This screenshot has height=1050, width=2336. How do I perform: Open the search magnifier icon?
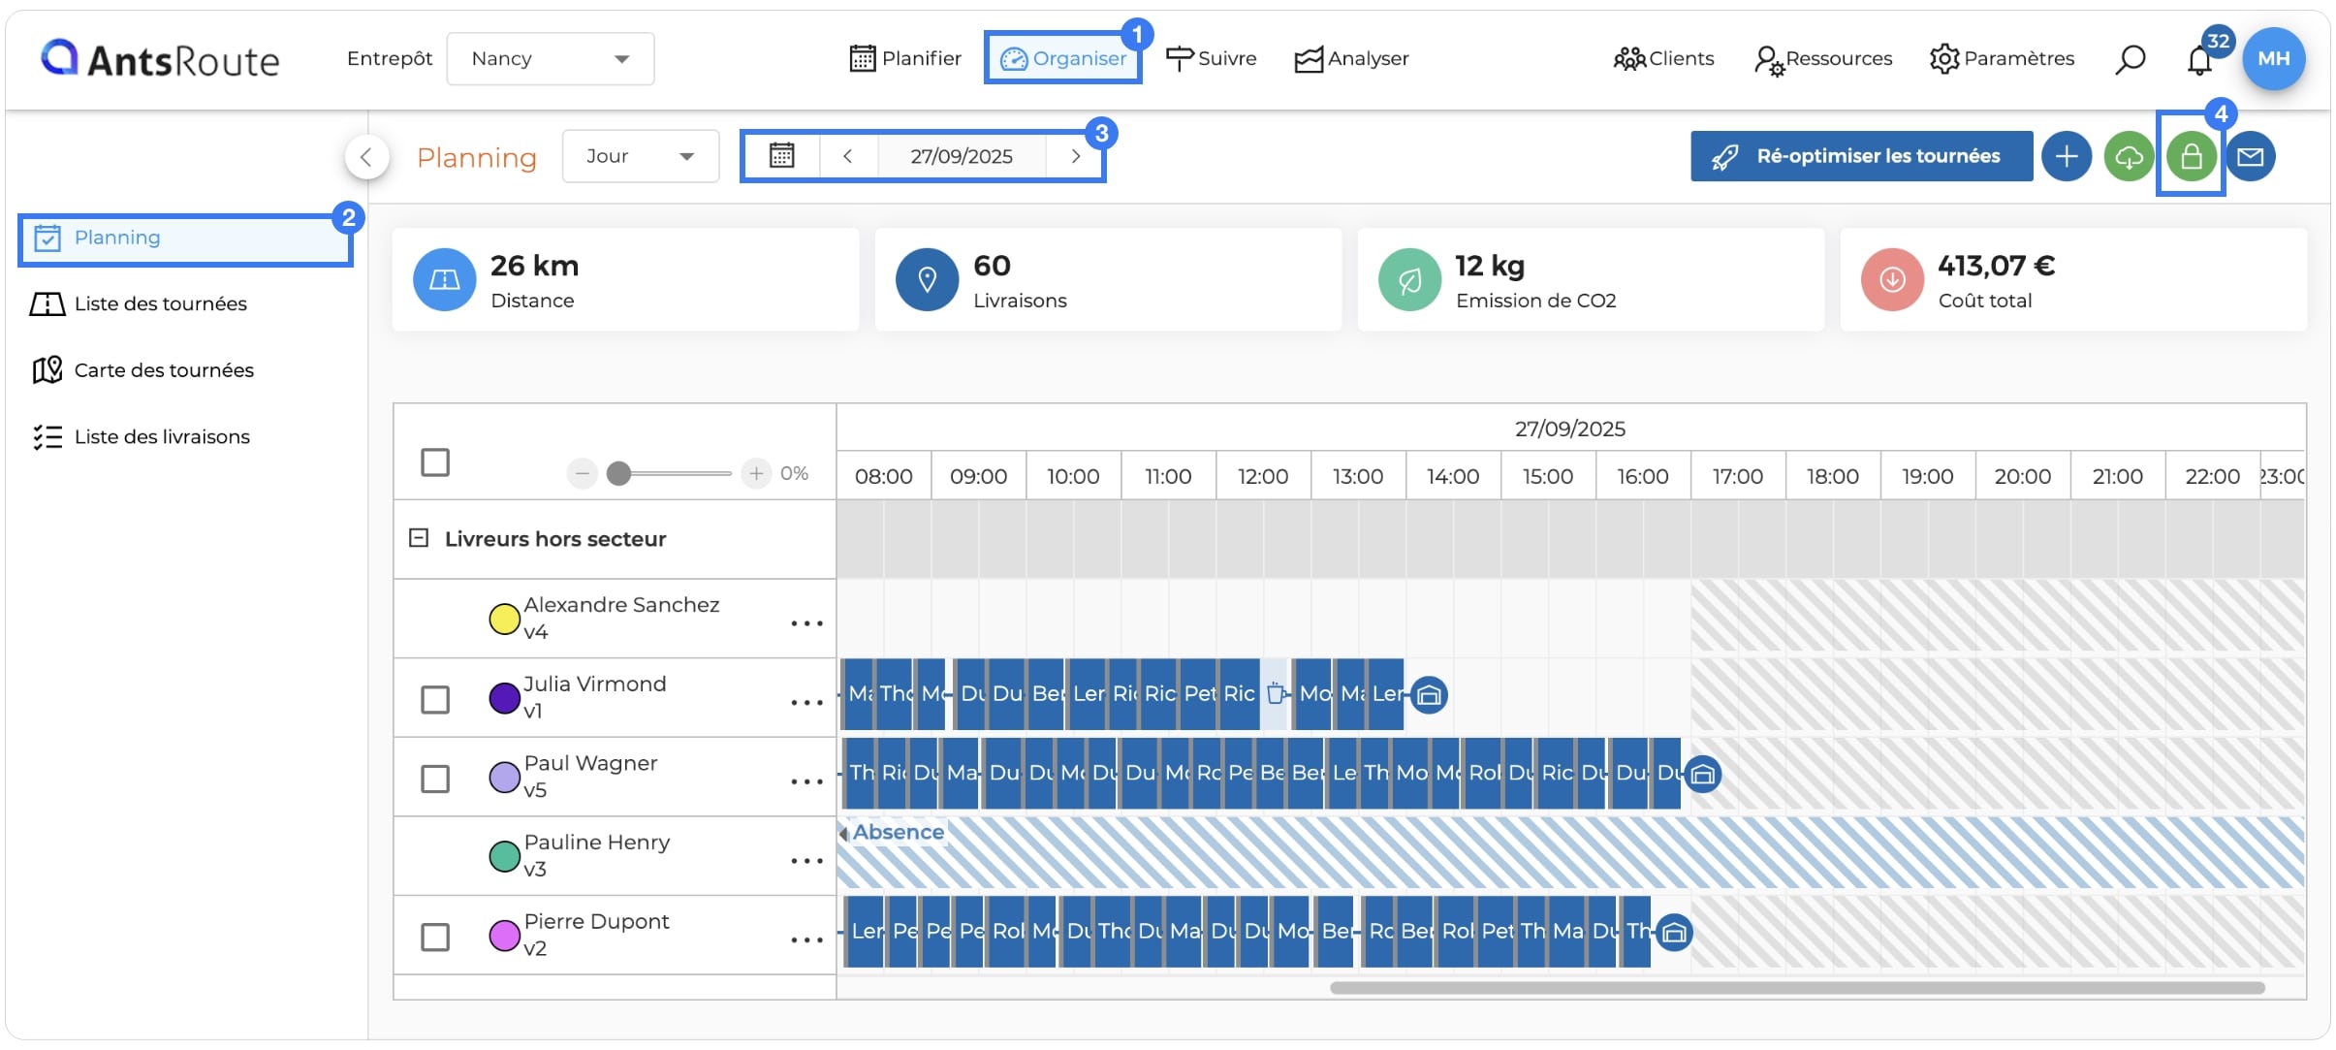pyautogui.click(x=2130, y=59)
